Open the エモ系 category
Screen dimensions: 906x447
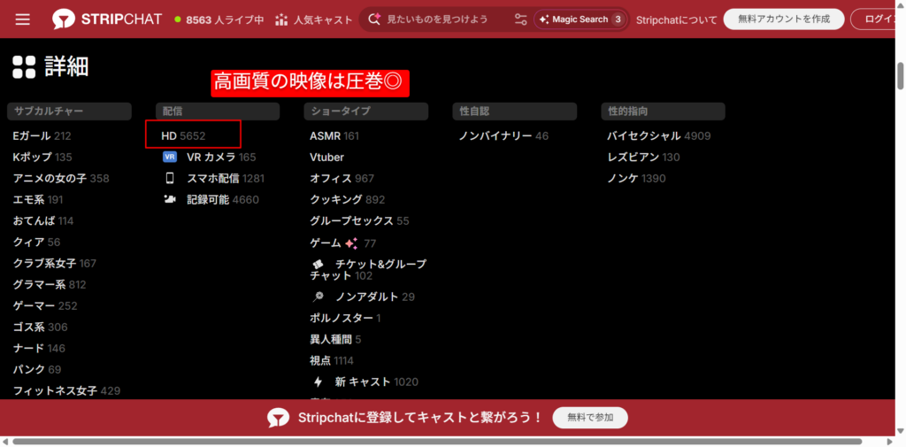pos(38,199)
